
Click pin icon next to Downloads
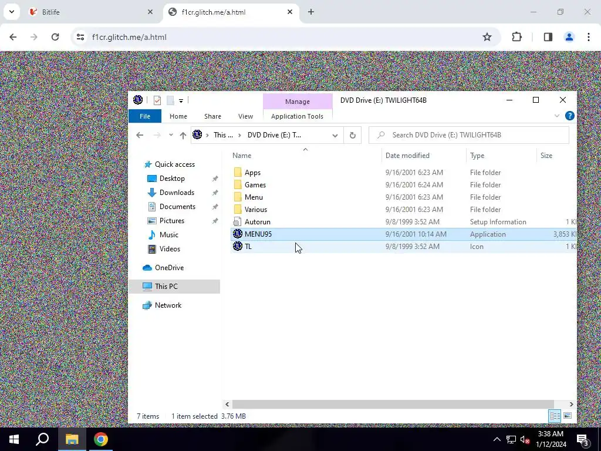pyautogui.click(x=215, y=193)
